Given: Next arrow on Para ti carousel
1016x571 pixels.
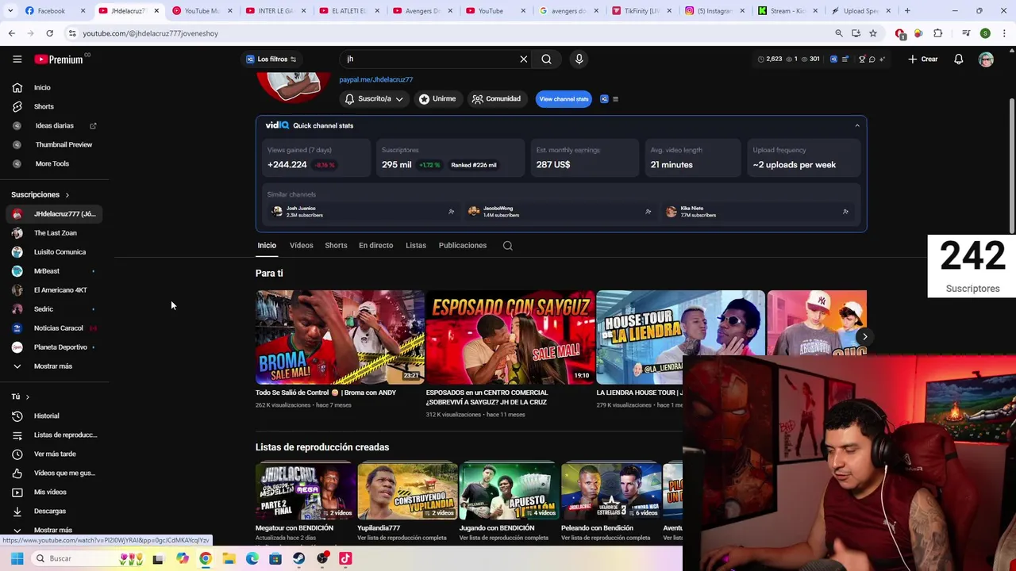Looking at the screenshot, I should pyautogui.click(x=864, y=337).
